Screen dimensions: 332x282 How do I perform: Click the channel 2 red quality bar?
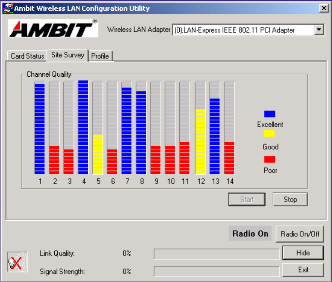[54, 160]
